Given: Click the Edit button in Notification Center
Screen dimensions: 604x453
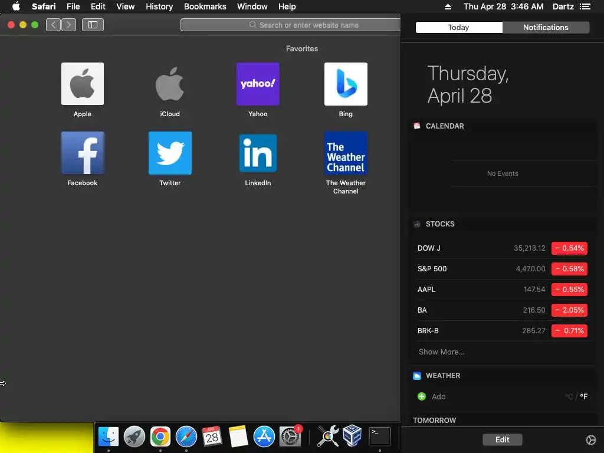Looking at the screenshot, I should point(503,439).
